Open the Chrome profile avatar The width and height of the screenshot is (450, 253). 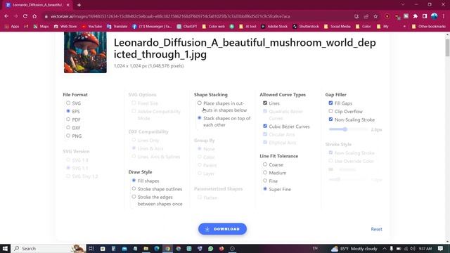click(435, 16)
